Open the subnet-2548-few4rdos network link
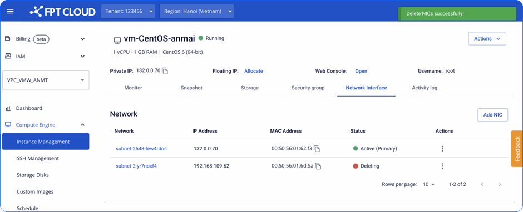 point(141,149)
